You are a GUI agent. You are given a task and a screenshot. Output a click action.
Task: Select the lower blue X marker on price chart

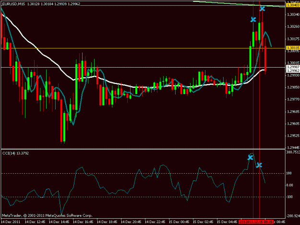tap(253, 20)
